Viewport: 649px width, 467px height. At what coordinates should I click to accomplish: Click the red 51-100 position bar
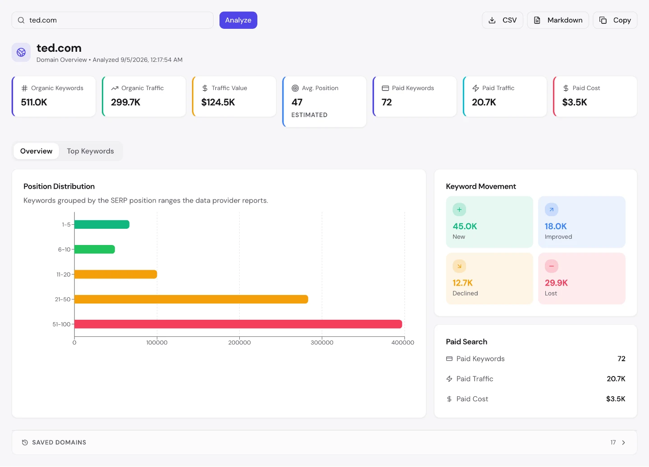coord(238,324)
